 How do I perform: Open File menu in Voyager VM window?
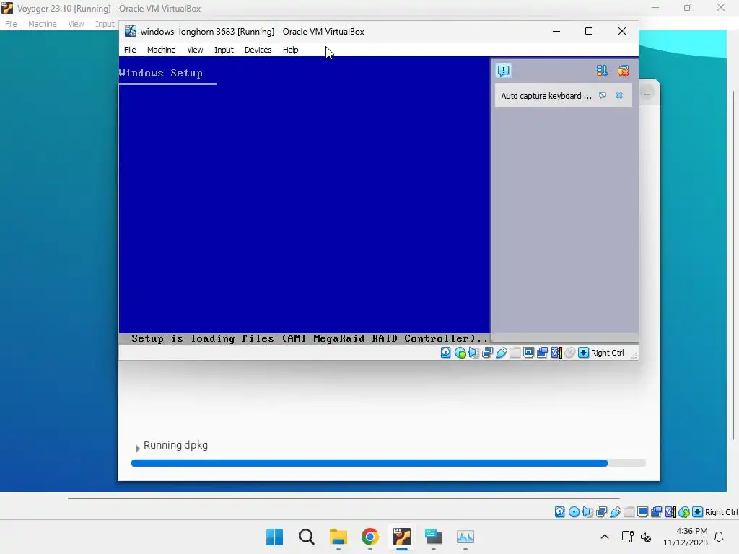(11, 24)
